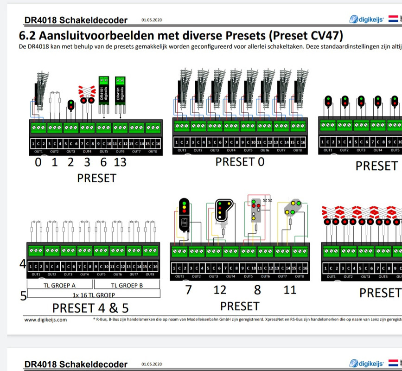
Task: Click PRESET caption below 0 1 2 3 6 13
Action: click(96, 178)
